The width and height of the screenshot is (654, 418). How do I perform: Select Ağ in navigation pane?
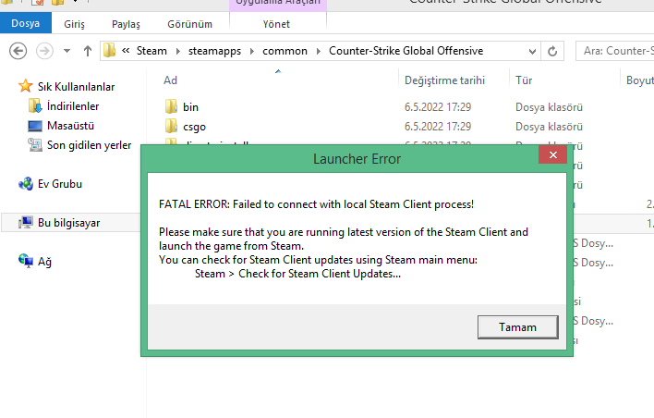pyautogui.click(x=44, y=262)
